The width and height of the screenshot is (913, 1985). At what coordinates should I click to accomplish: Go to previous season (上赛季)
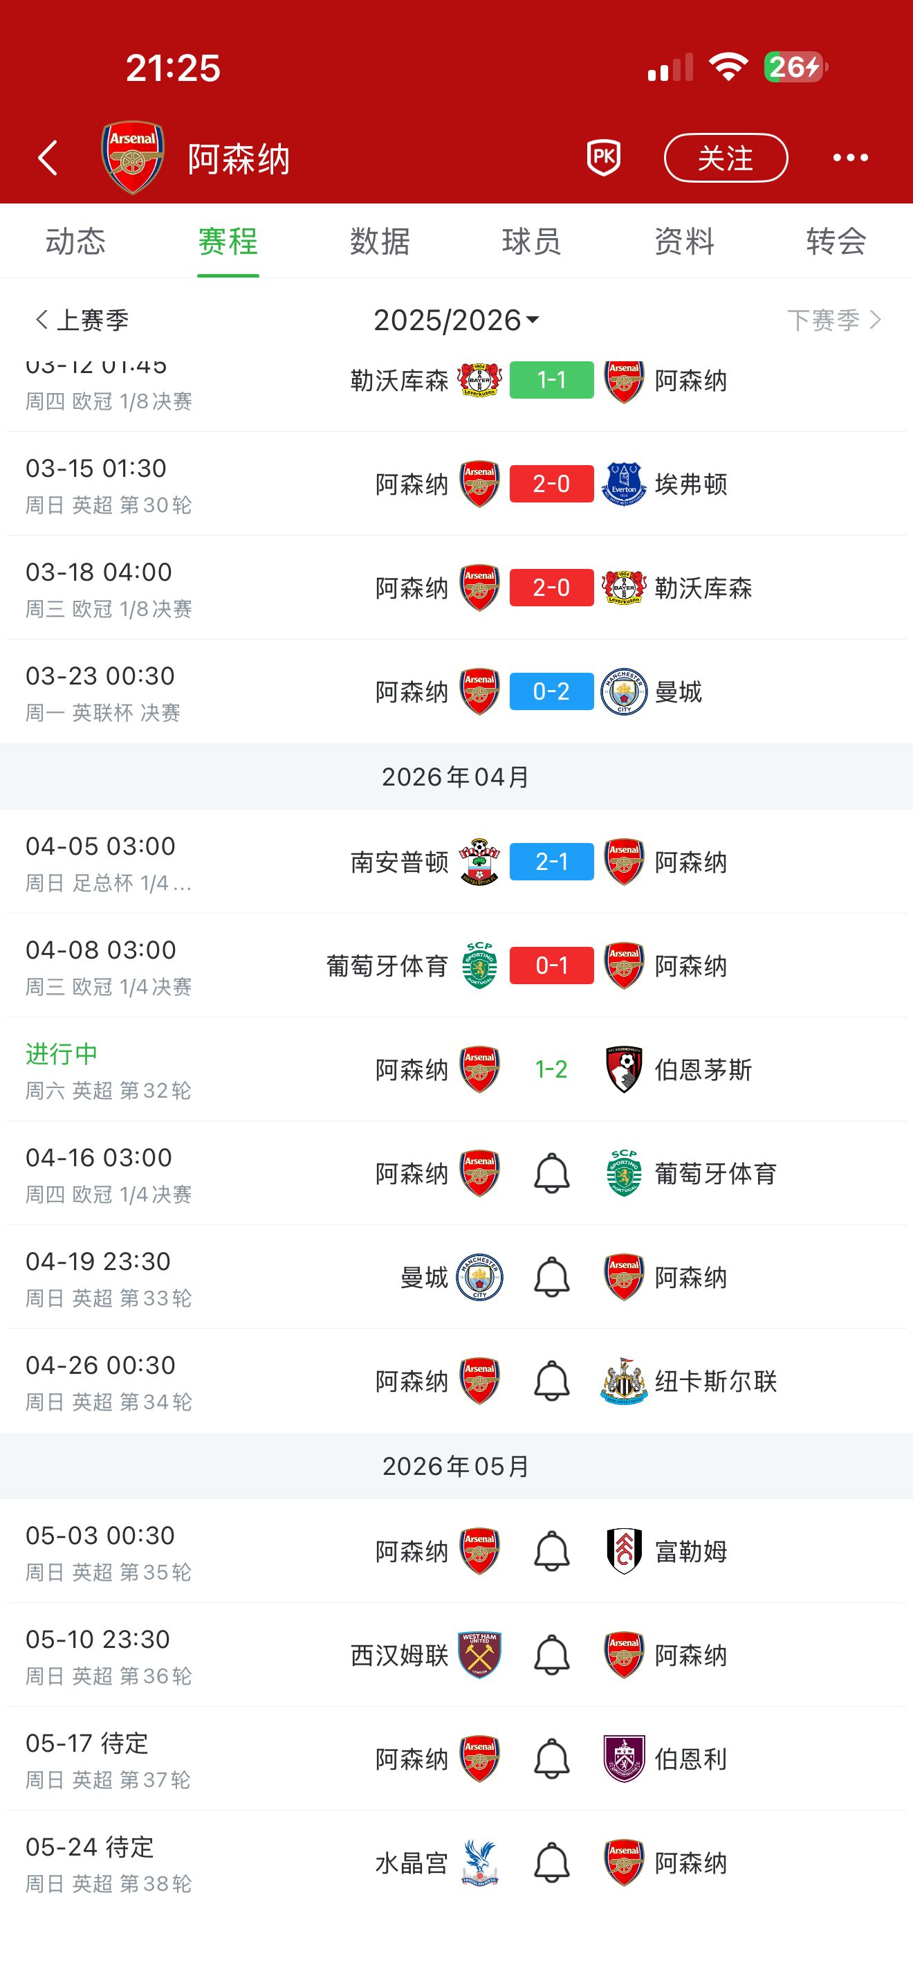pos(82,320)
